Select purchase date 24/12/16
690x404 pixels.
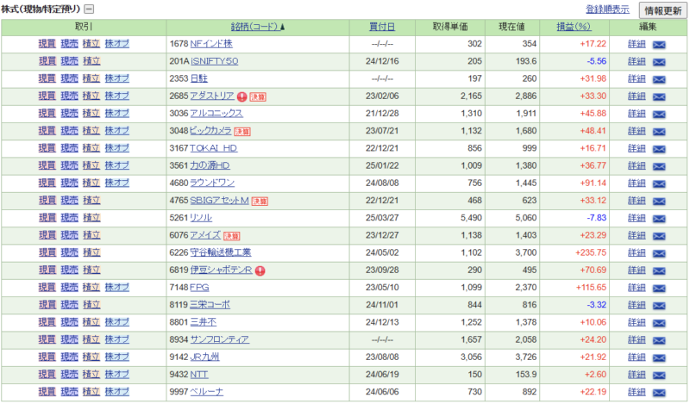click(382, 61)
